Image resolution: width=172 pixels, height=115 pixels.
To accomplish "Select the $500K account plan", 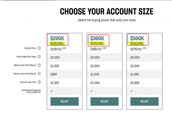I will pos(144,102).
